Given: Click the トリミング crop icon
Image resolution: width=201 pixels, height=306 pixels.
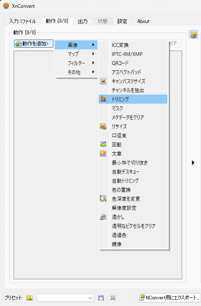Looking at the screenshot, I should [103, 99].
